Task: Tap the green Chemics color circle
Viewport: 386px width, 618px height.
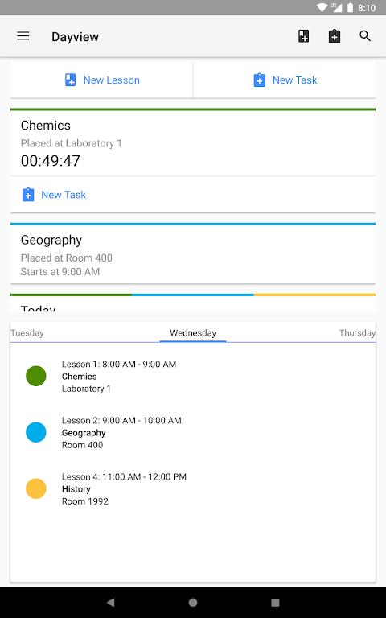Action: [36, 376]
